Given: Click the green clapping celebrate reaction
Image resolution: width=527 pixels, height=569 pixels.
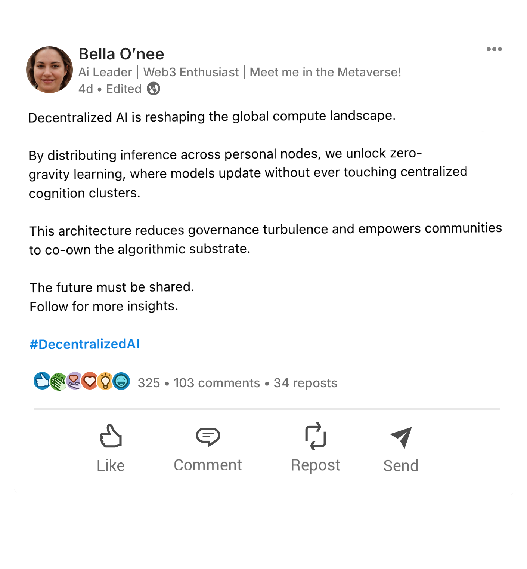Looking at the screenshot, I should point(58,382).
